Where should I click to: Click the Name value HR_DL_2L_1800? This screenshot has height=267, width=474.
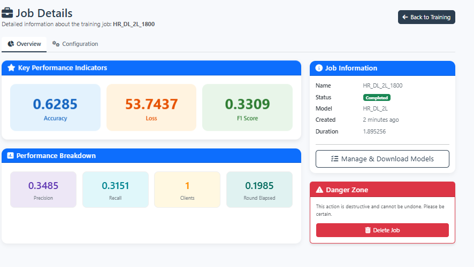[383, 85]
